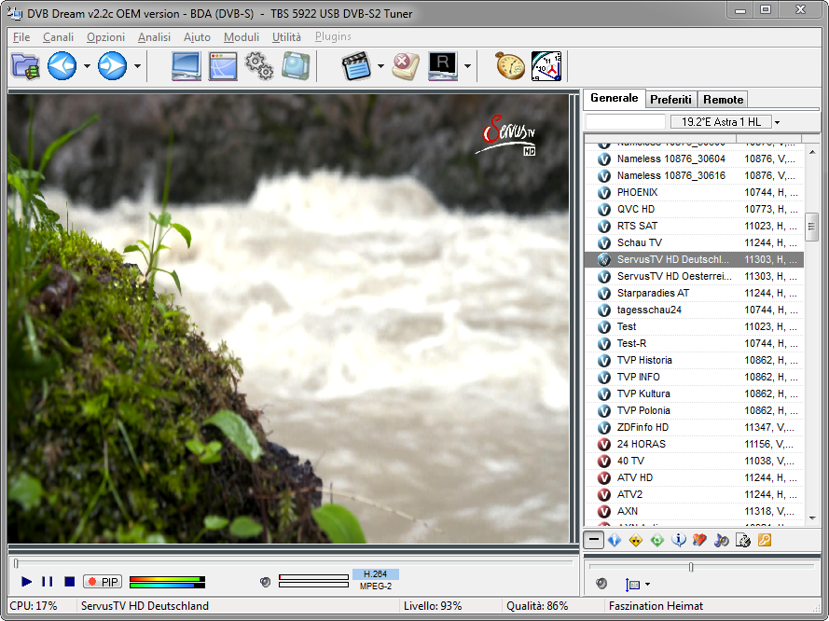The height and width of the screenshot is (621, 829).
Task: Click the info speech bubble icon
Action: coord(679,540)
